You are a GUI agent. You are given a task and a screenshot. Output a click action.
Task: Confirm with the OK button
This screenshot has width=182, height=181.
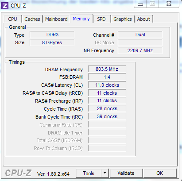tap(160, 173)
